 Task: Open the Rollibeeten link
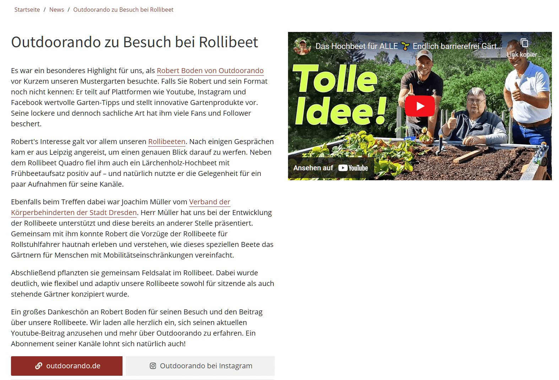point(167,142)
